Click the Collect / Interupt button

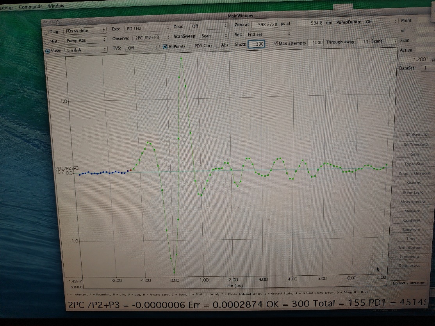point(408,283)
